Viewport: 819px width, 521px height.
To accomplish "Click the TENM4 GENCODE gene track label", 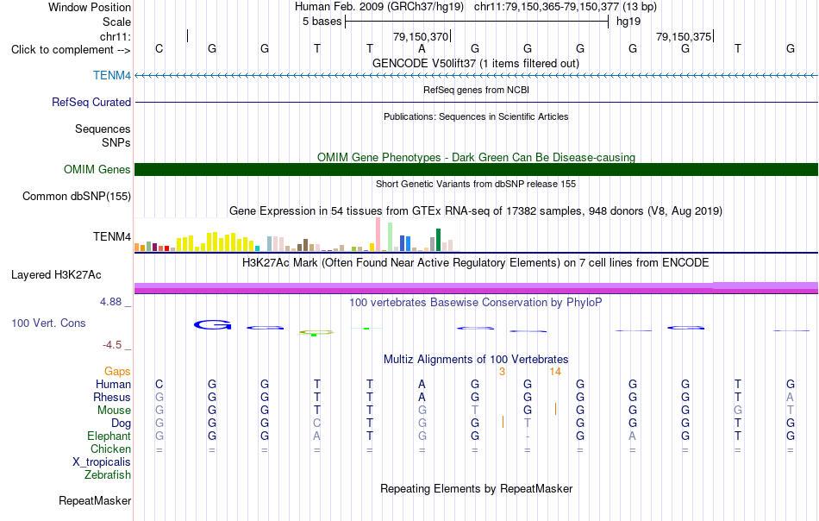I will (x=112, y=75).
